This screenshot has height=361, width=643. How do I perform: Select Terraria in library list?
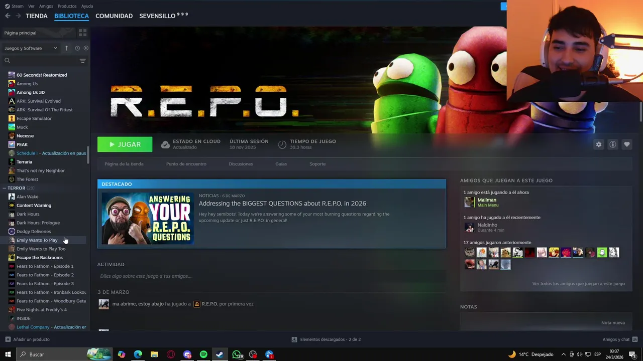click(24, 162)
